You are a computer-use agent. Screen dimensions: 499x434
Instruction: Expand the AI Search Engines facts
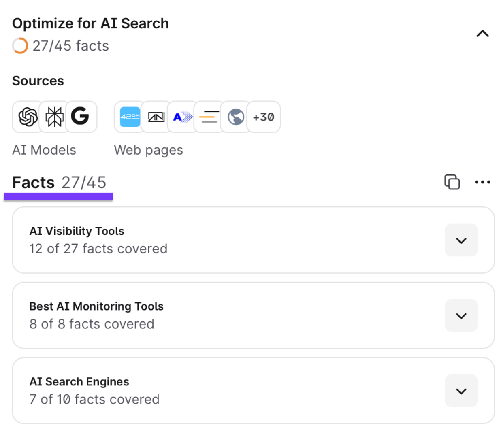[x=461, y=391]
